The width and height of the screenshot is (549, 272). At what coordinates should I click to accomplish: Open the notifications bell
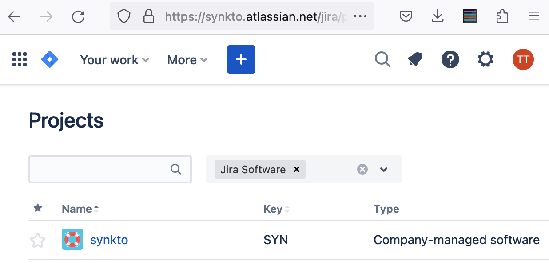pyautogui.click(x=415, y=59)
